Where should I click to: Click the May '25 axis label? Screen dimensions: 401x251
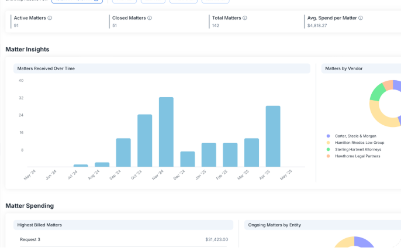pyautogui.click(x=286, y=175)
